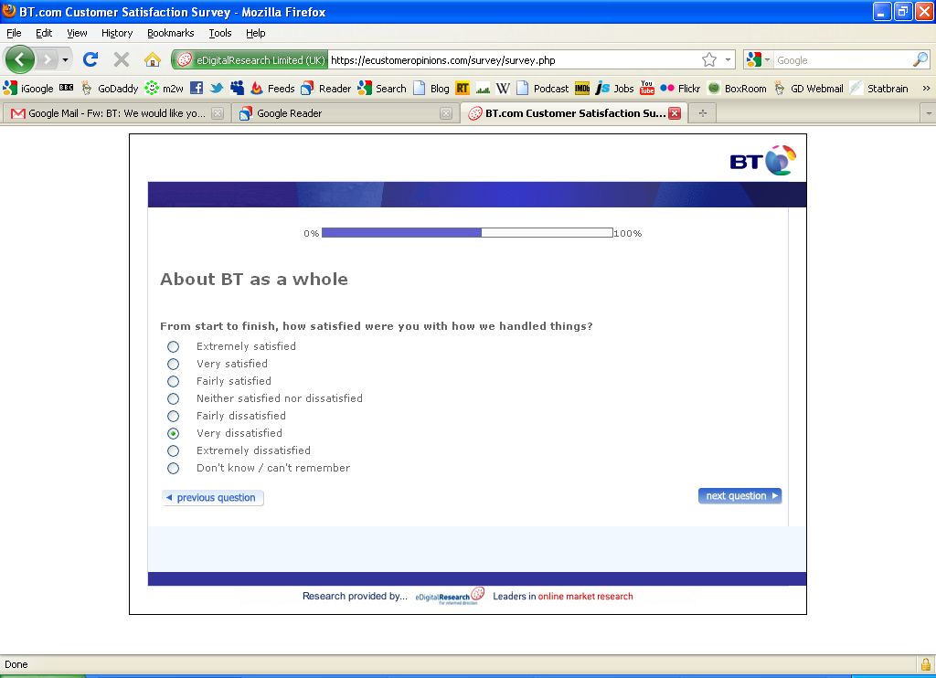Click the Firefox back arrow button
Screen dimensions: 936x678
click(x=20, y=60)
